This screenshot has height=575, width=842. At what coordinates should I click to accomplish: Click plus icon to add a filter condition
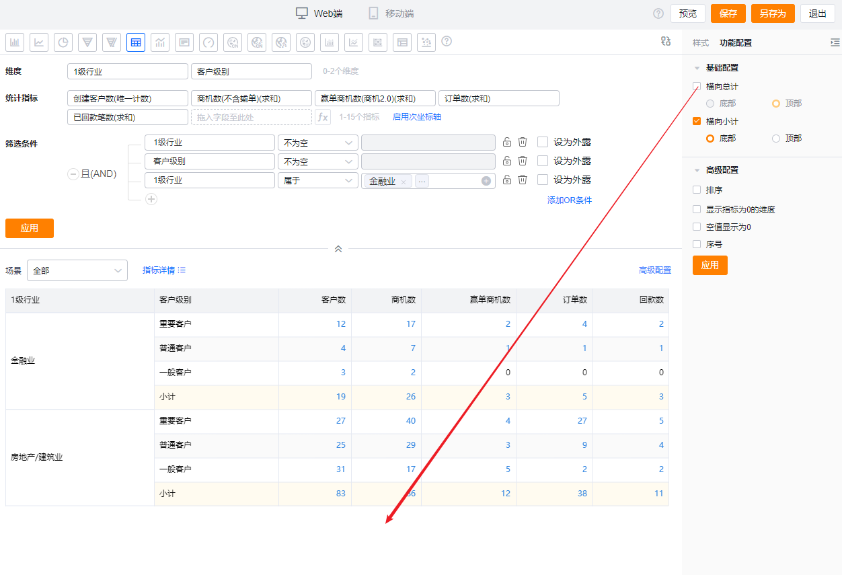151,199
